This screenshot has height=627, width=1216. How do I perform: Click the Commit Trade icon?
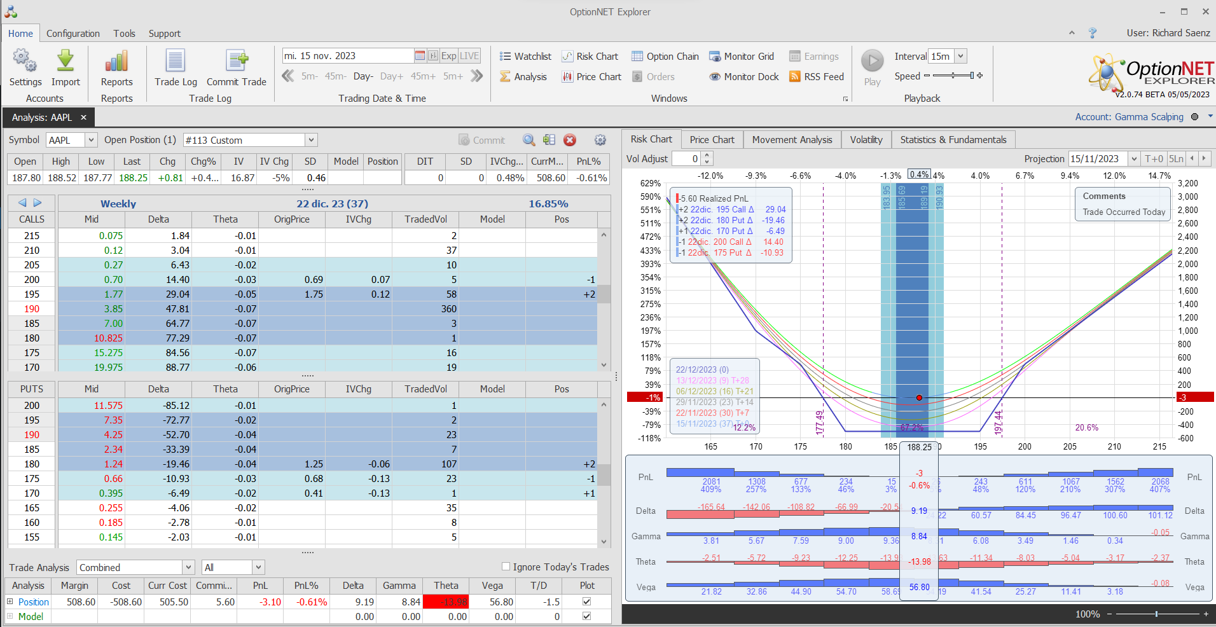pos(237,61)
